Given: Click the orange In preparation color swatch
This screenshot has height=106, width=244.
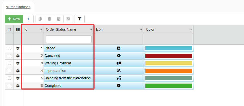Looking at the screenshot, I should [x=169, y=71].
